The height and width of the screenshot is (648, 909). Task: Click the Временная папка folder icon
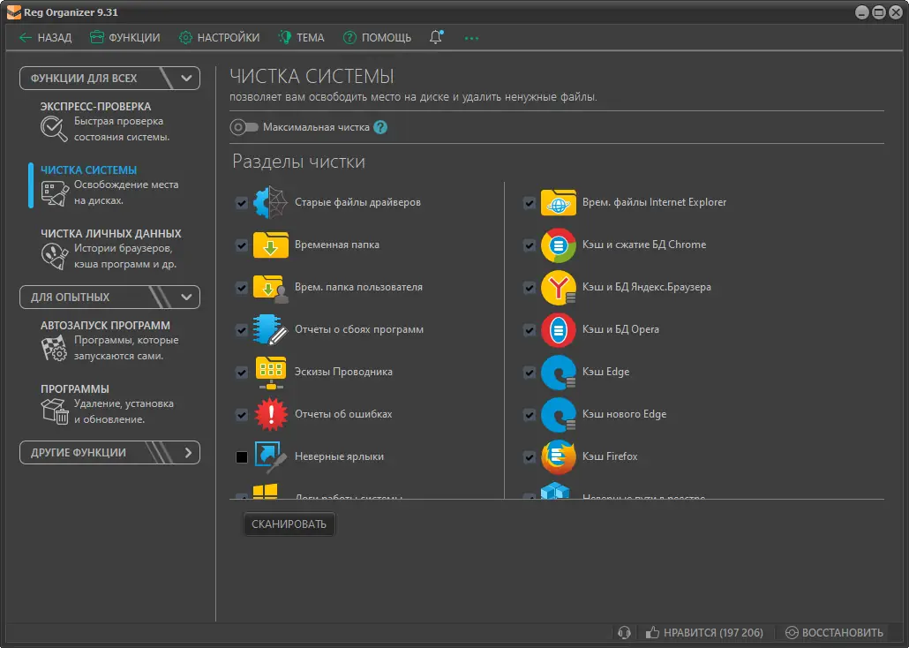[270, 245]
